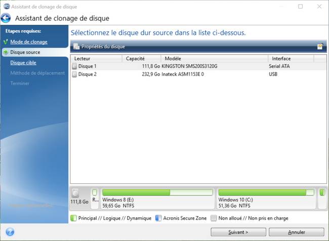Click the Terminer step
This screenshot has width=329, height=241.
pyautogui.click(x=20, y=84)
